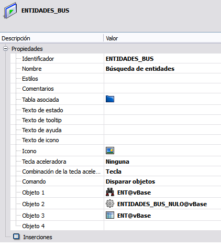Click the Descripción column header
Image resolution: width=221 pixels, height=246 pixels.
(x=52, y=38)
